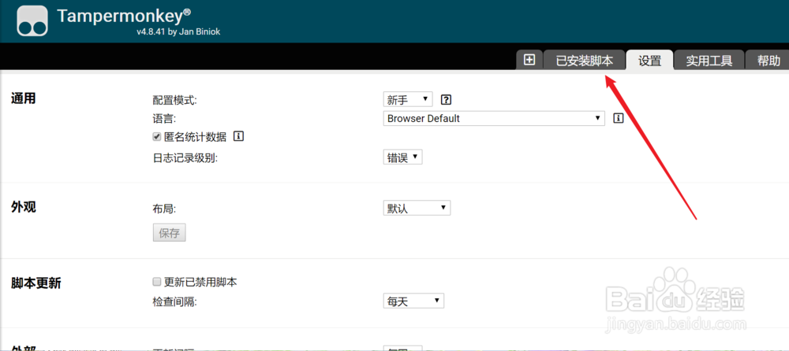Click info icon beside 匿名统计数据
The width and height of the screenshot is (789, 351).
[239, 136]
